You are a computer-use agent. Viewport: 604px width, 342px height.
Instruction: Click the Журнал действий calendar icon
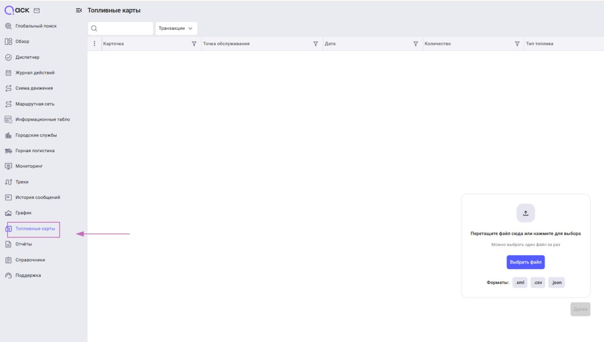coord(8,73)
